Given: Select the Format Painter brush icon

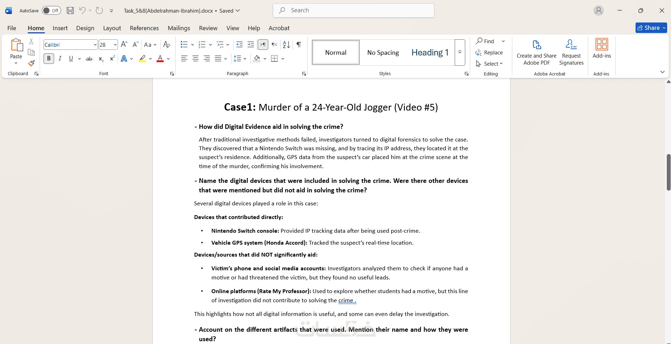Looking at the screenshot, I should 31,63.
